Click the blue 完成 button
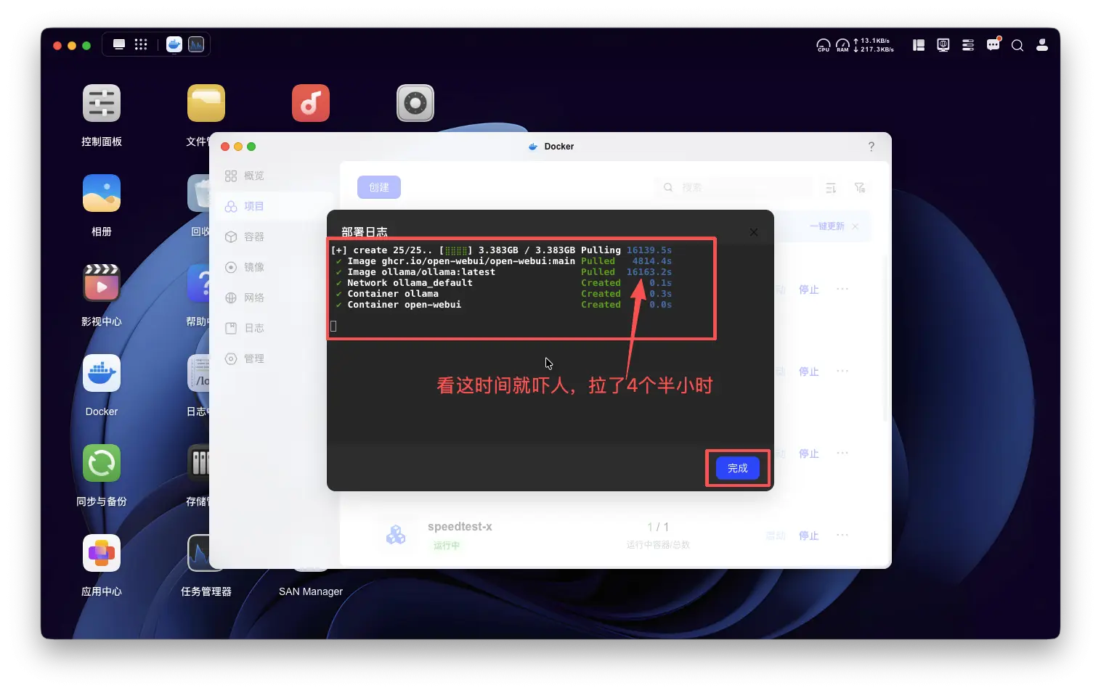 pos(738,468)
